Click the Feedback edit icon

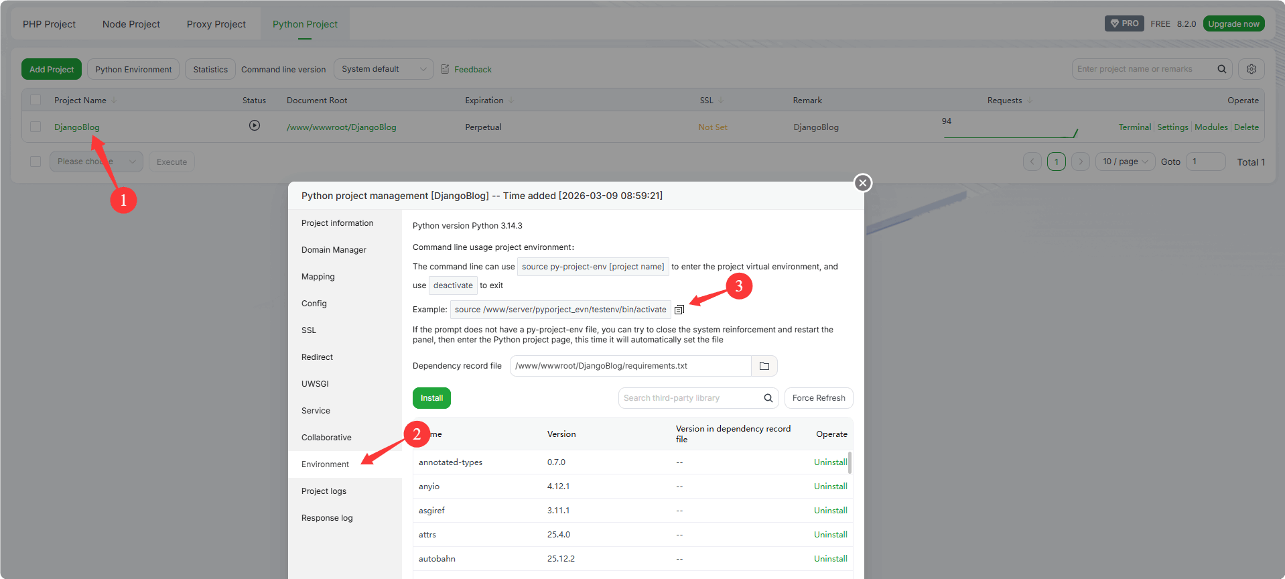[445, 69]
